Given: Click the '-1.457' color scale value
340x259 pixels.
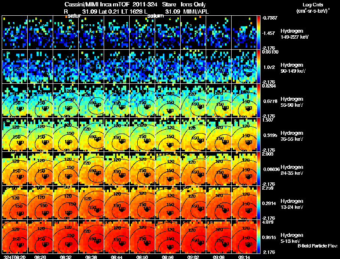Looking at the screenshot, I should click(x=269, y=33).
